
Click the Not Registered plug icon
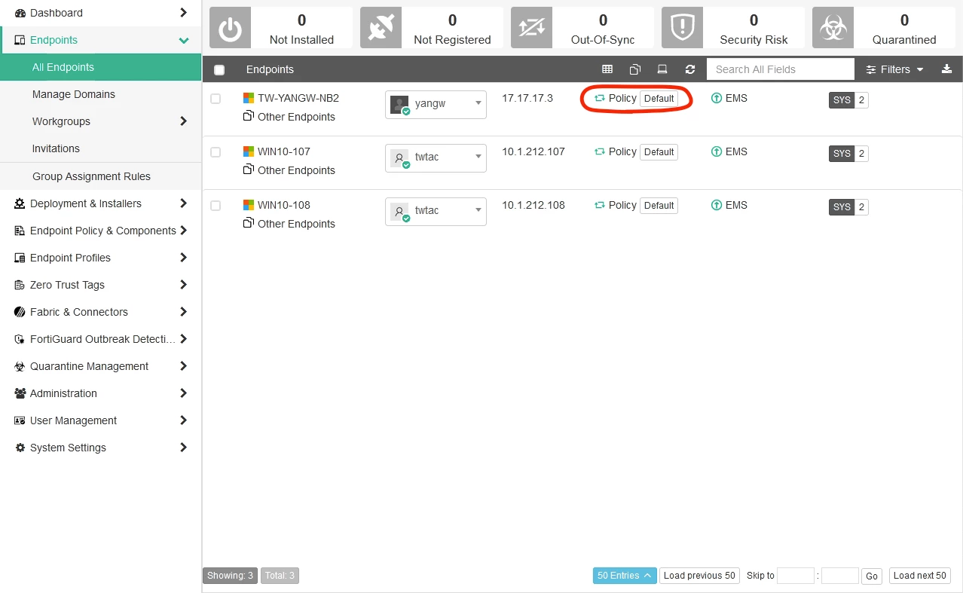click(381, 29)
